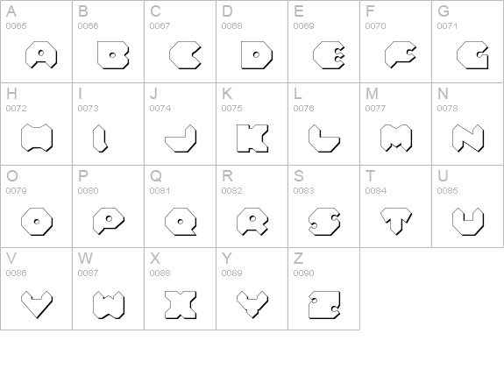
Task: Click the gray letter label E
Action: pyautogui.click(x=299, y=11)
